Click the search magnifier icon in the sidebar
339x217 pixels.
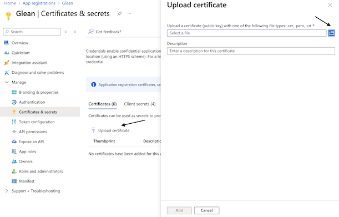7,32
